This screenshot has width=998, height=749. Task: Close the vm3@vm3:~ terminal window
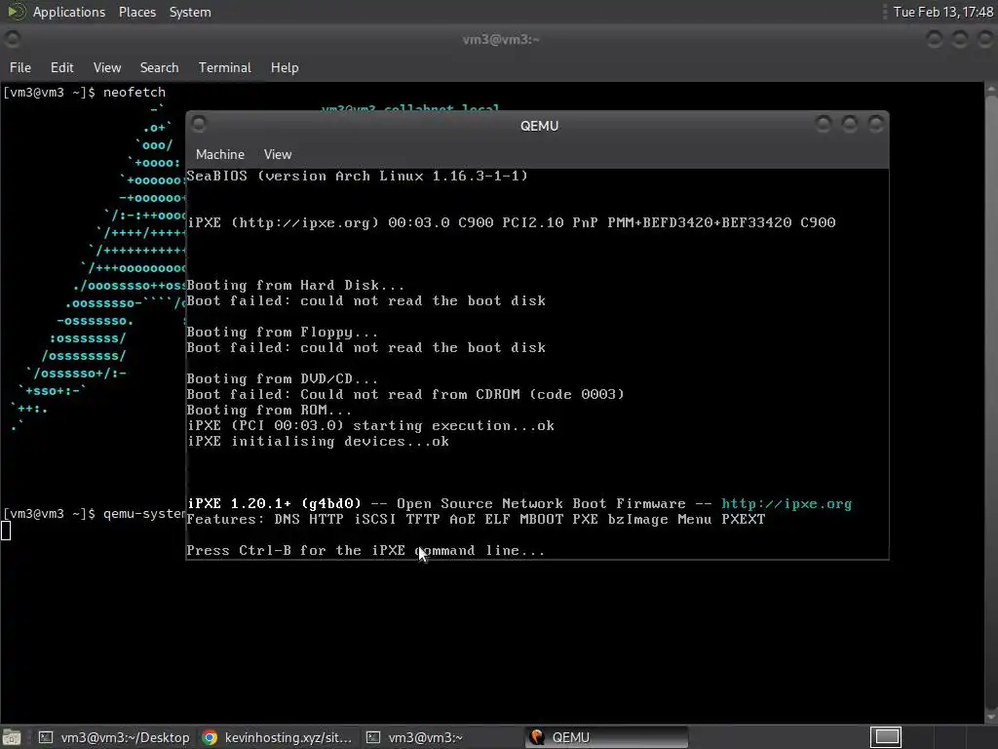(984, 39)
